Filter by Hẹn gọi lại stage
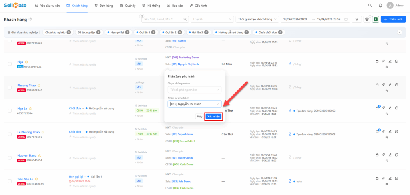The width and height of the screenshot is (410, 195). (x=118, y=32)
